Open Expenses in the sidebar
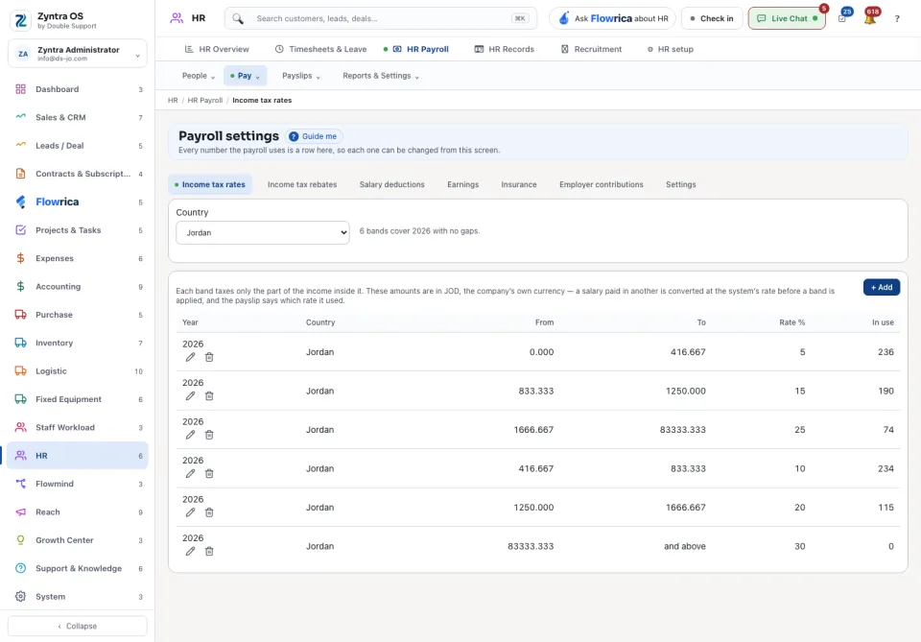 [x=78, y=258]
